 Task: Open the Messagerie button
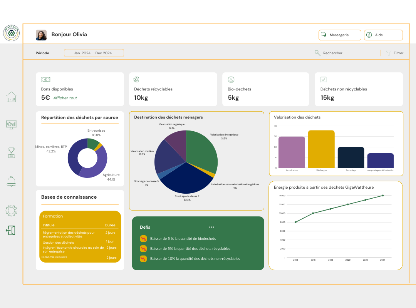tap(340, 35)
